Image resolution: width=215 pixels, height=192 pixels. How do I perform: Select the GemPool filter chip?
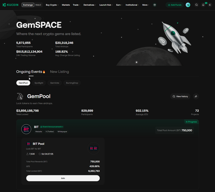23,83
